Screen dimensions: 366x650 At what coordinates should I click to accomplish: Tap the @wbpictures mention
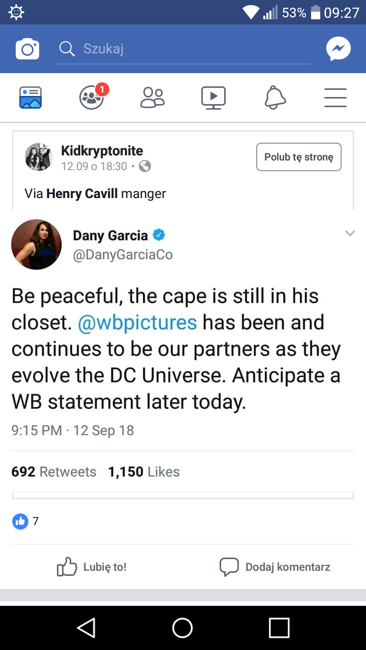[x=137, y=322]
